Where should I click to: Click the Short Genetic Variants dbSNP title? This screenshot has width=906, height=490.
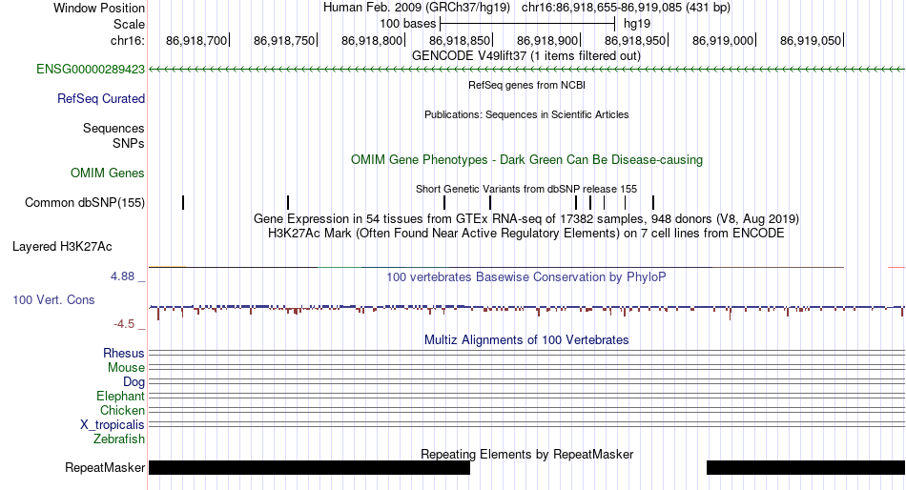tap(526, 189)
